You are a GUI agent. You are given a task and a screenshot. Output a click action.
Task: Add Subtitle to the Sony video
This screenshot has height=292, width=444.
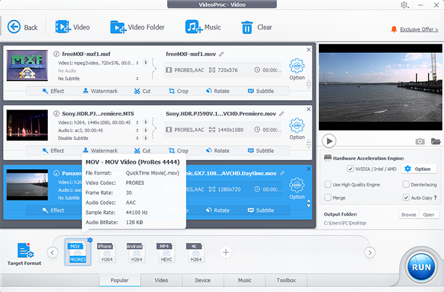[x=261, y=151]
